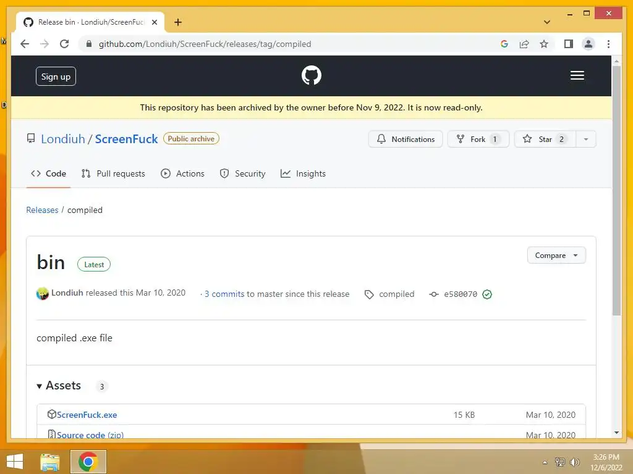
Task: Open the volume speaker tray icon
Action: click(574, 462)
